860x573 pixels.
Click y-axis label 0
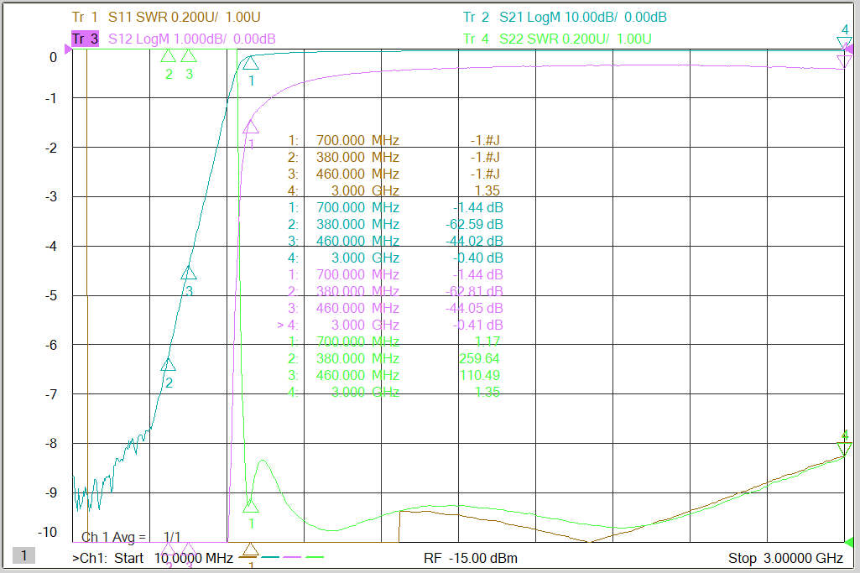click(x=53, y=57)
